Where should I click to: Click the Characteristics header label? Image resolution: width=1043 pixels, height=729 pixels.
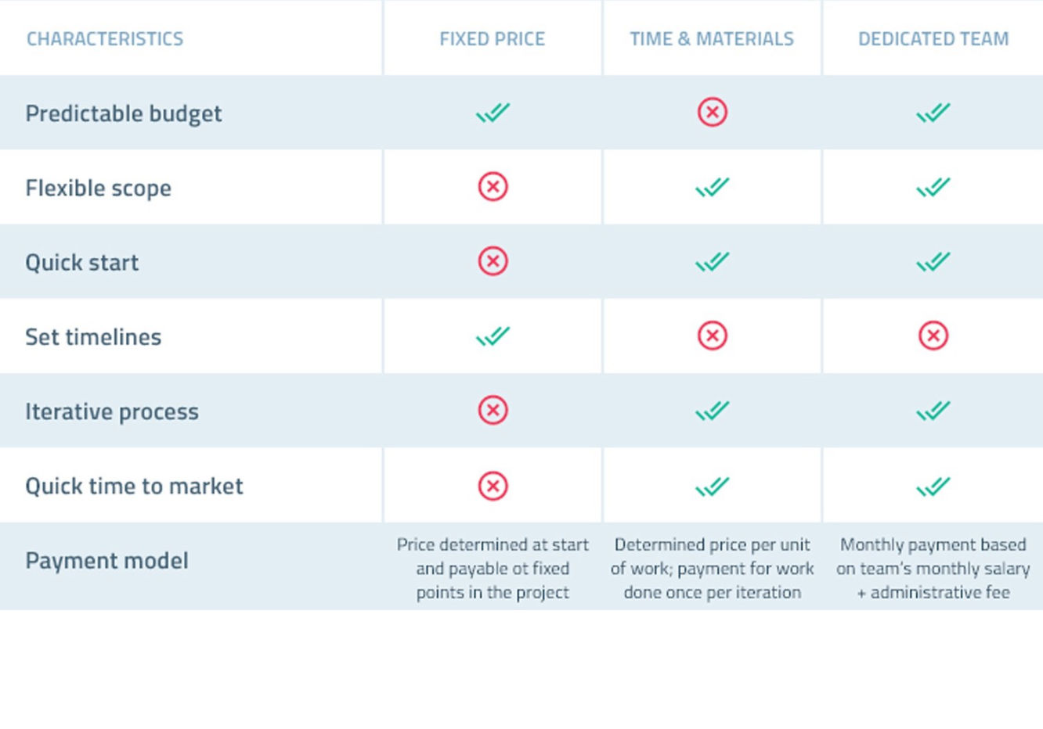105,38
